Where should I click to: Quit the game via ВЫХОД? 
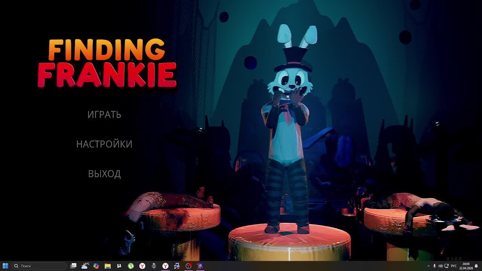point(104,174)
